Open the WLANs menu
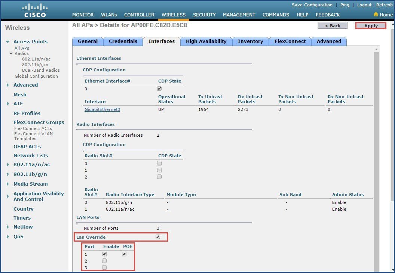This screenshot has height=273, width=395. [109, 15]
